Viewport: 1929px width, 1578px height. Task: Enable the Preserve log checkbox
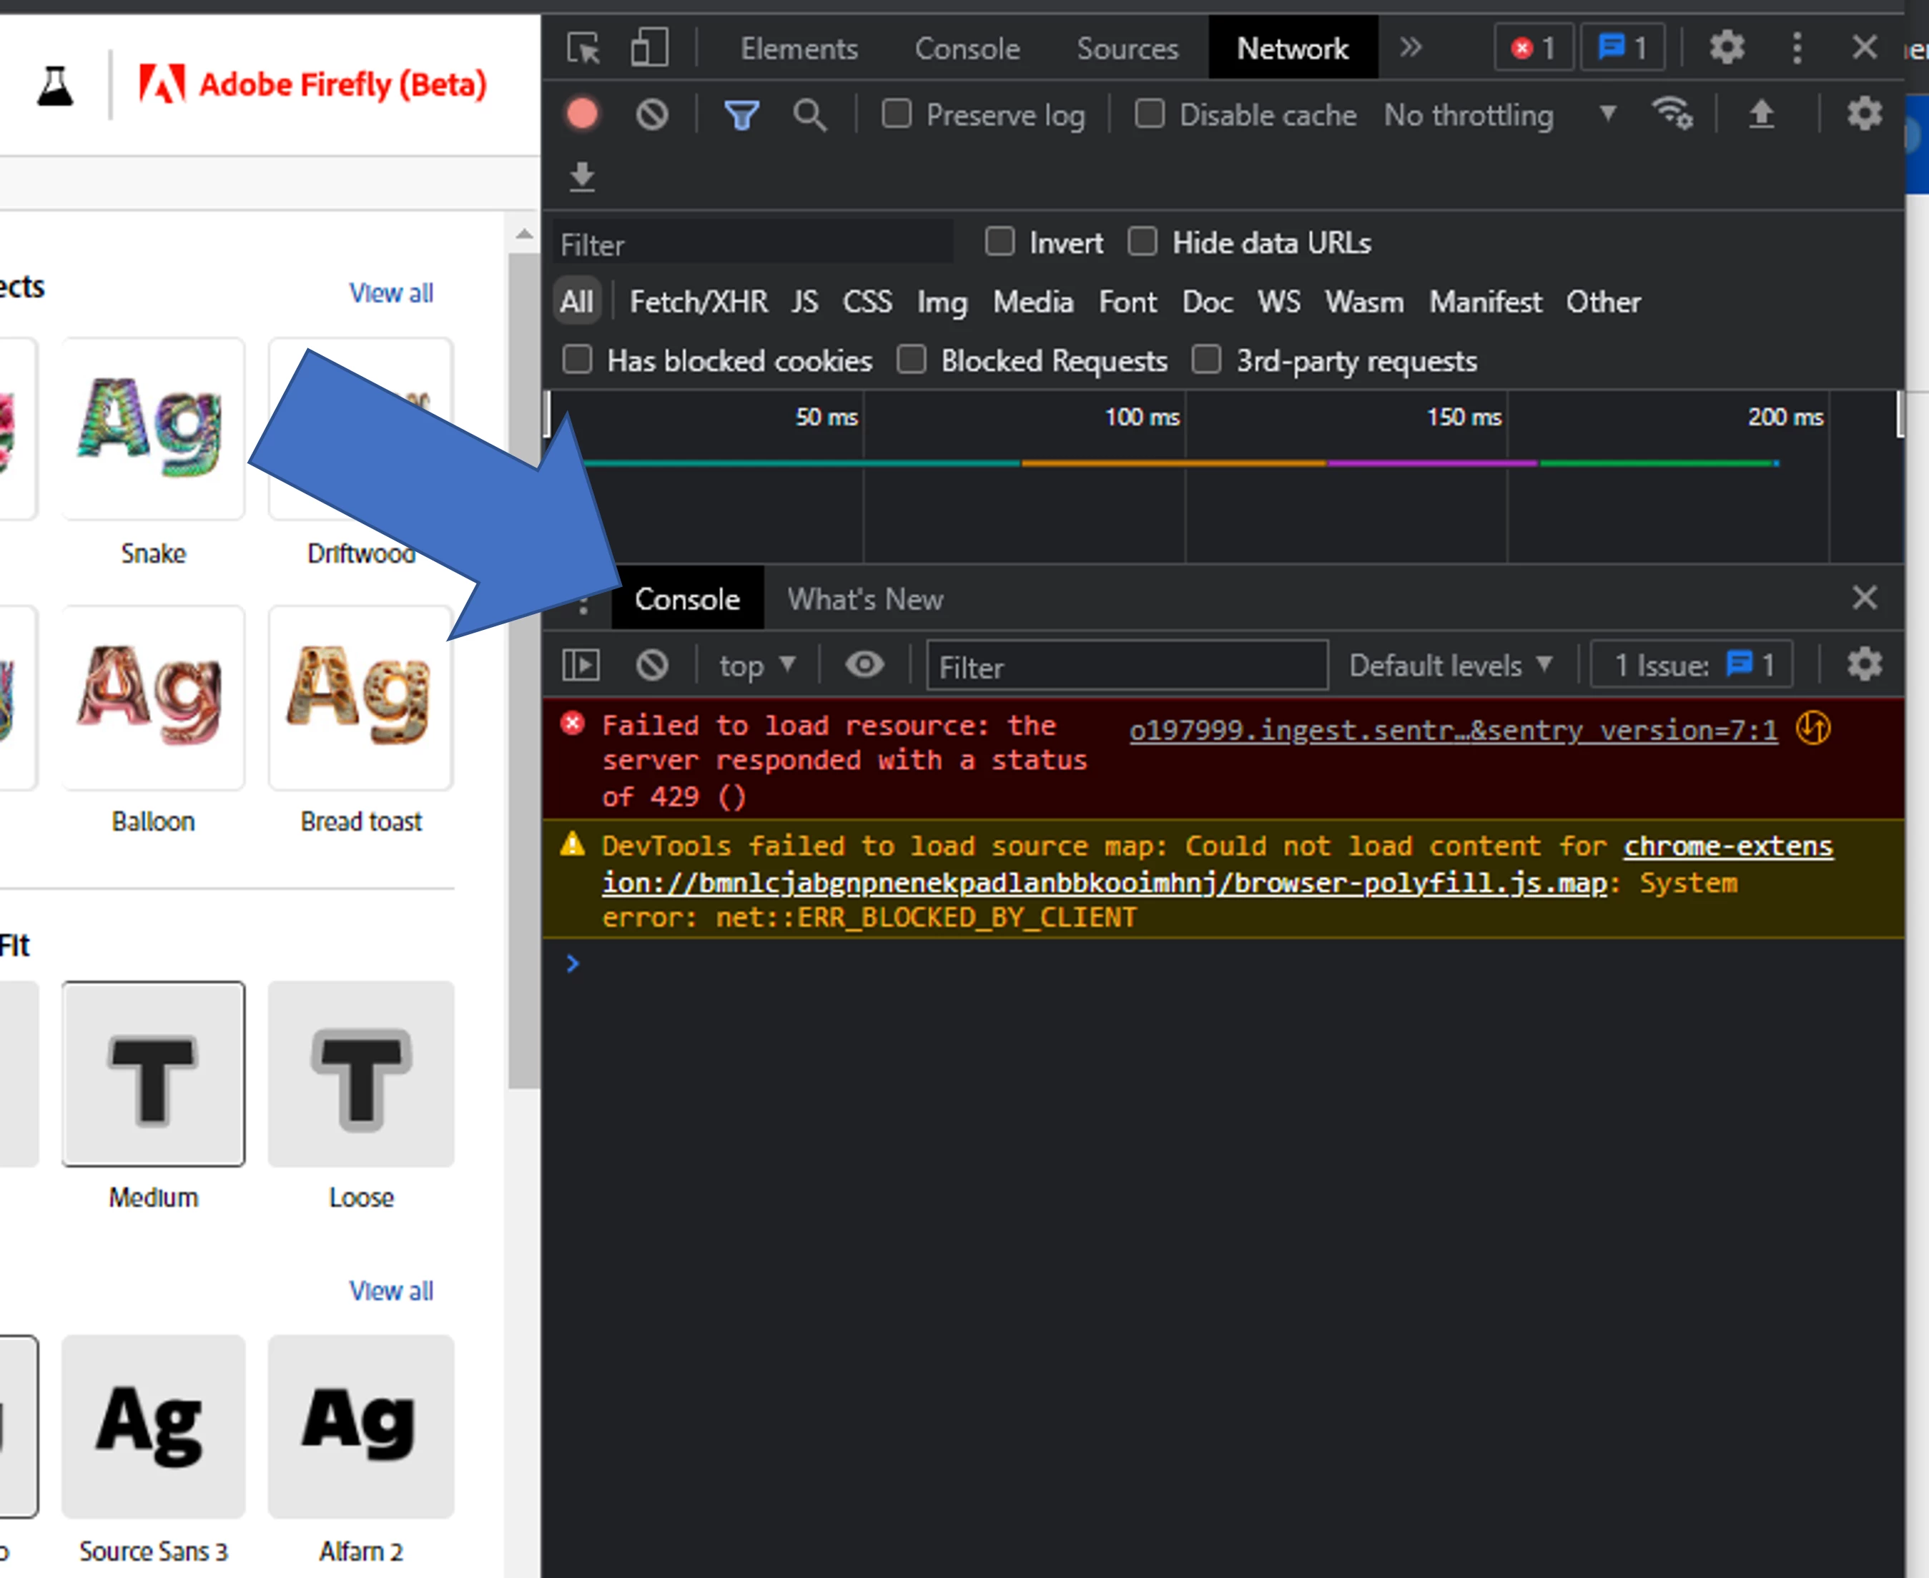(897, 114)
